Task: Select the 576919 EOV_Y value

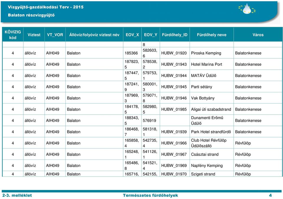Action: coord(149,121)
